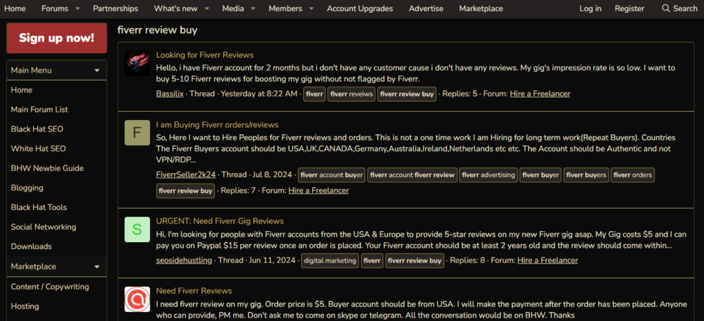Click 'fiverr account fiverr review' tag
Screen dimensions: 704x321
pyautogui.click(x=412, y=175)
